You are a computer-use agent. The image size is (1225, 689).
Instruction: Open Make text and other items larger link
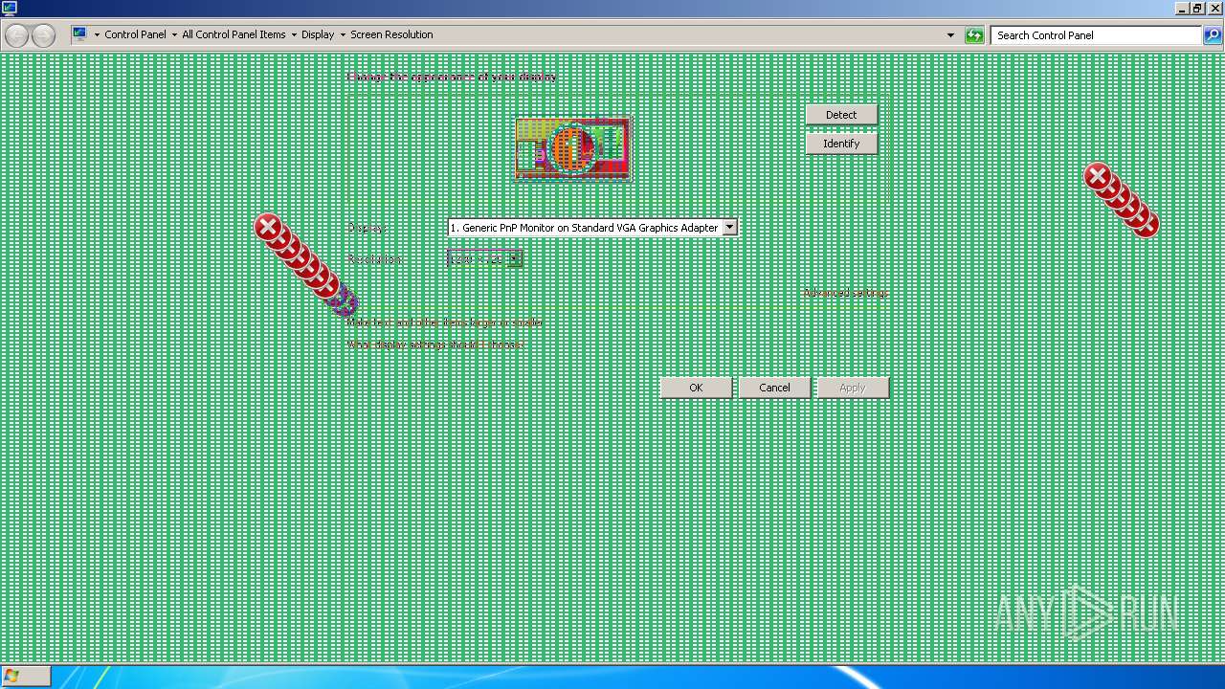point(444,322)
